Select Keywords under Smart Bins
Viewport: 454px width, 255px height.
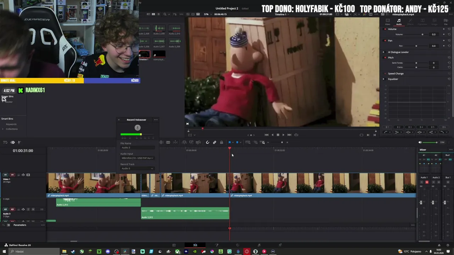click(11, 124)
